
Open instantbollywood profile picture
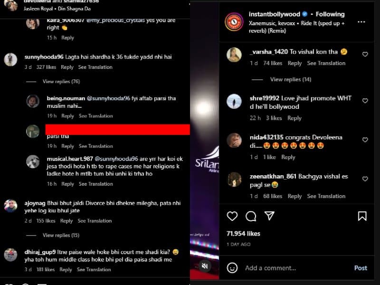click(x=234, y=22)
